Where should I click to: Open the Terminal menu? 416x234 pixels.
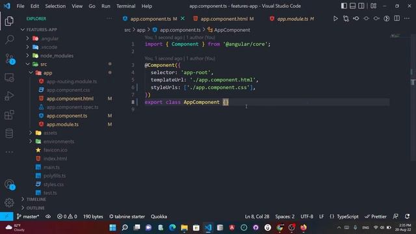point(125,6)
